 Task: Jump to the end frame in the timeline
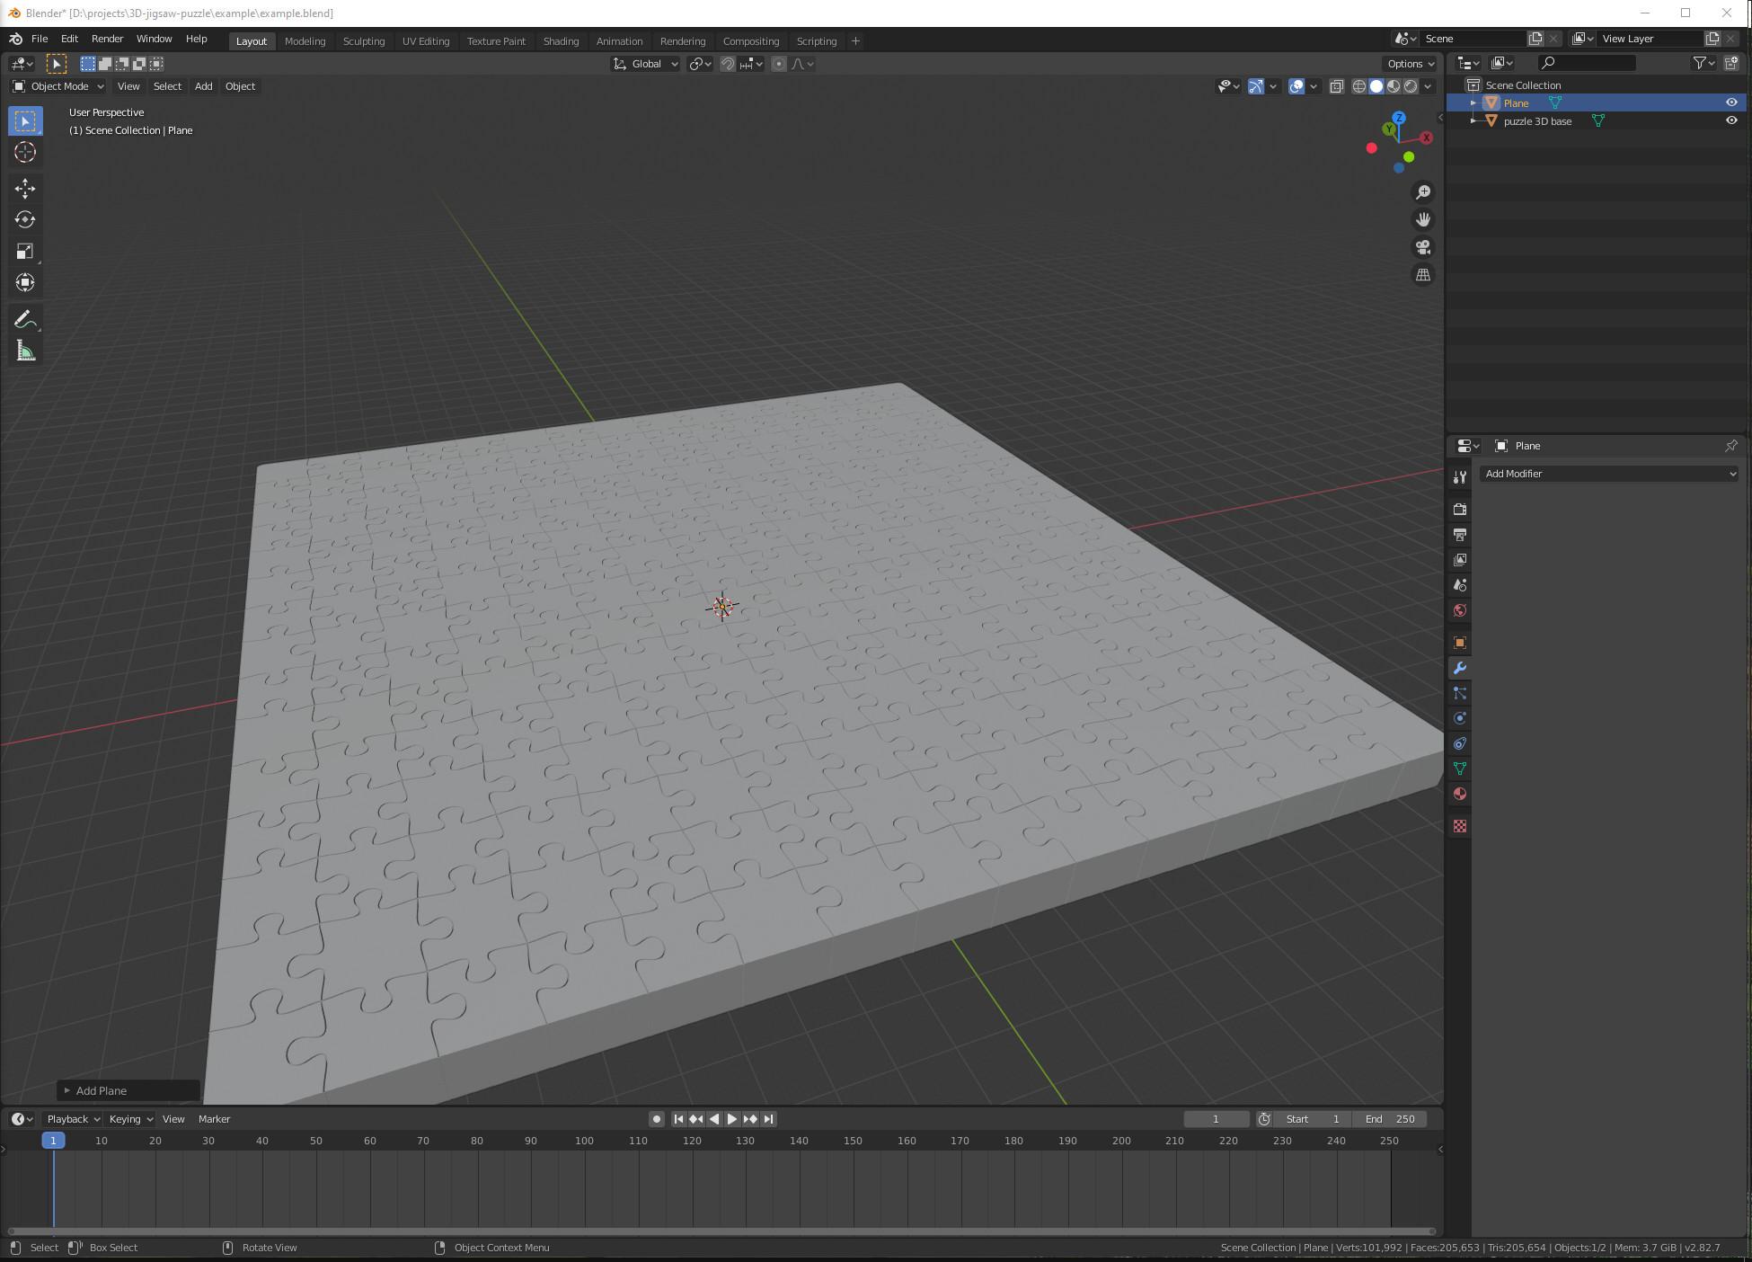[x=768, y=1119]
